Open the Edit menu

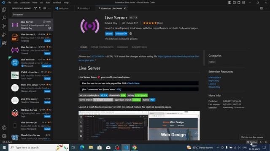(16, 3)
